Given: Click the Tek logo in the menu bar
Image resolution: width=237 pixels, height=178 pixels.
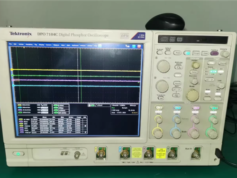Looking at the screenshot, I should point(128,46).
